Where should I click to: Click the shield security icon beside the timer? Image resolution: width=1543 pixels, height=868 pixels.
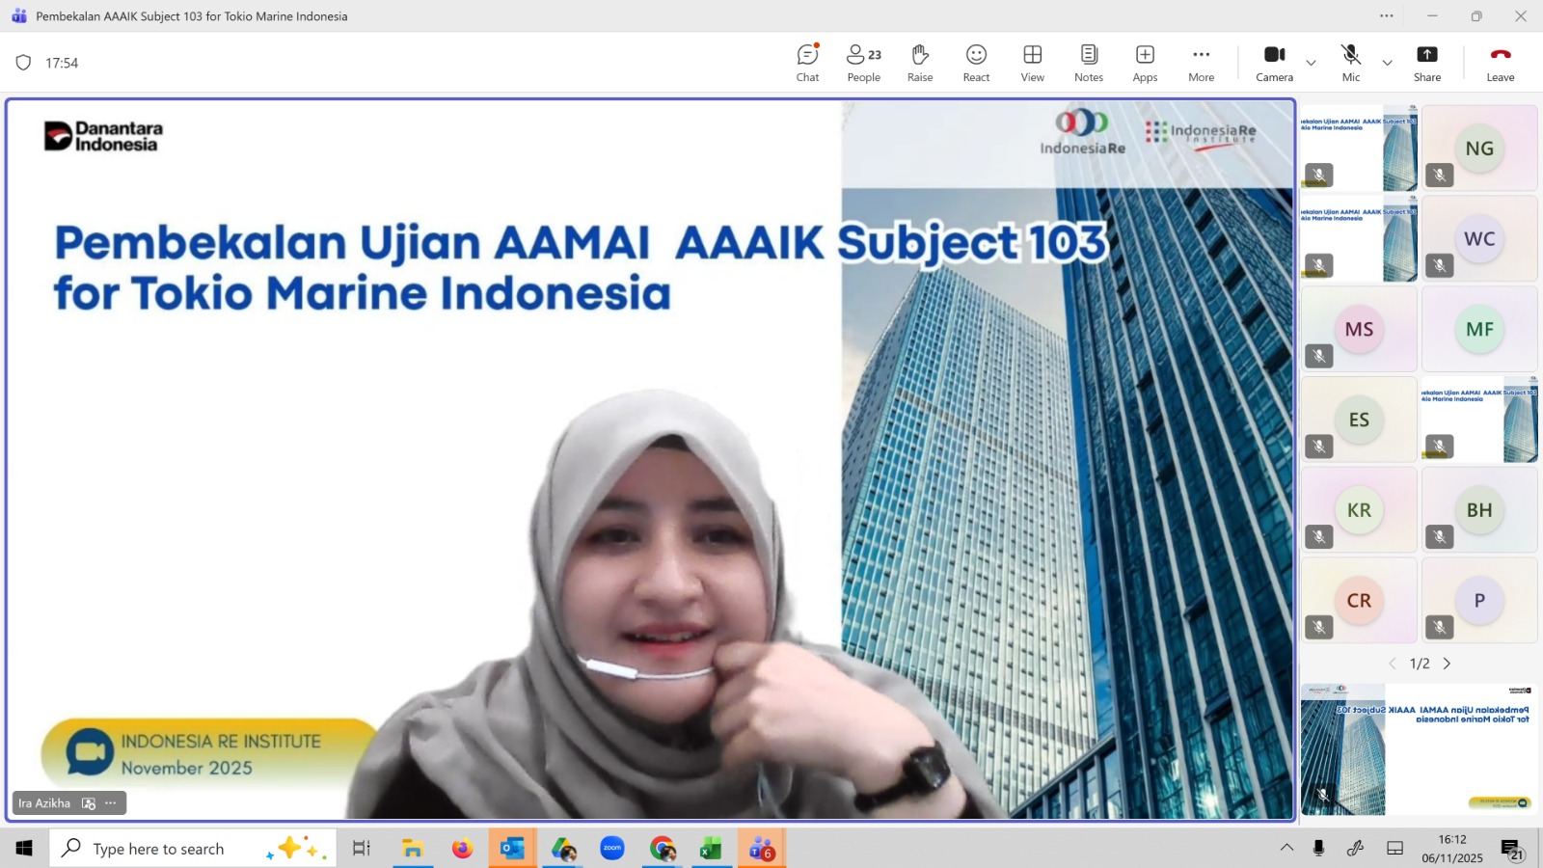click(x=23, y=63)
